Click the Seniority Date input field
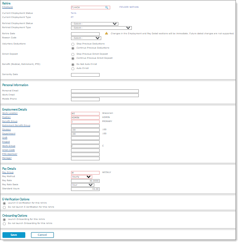 (85, 75)
